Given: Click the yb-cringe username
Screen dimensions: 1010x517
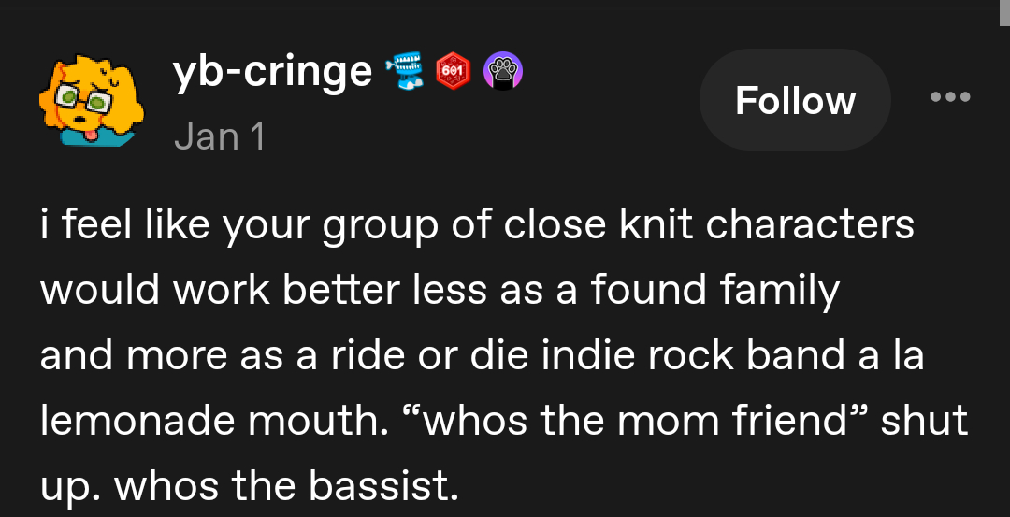Looking at the screenshot, I should point(273,72).
